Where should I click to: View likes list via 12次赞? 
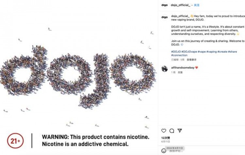166,138
